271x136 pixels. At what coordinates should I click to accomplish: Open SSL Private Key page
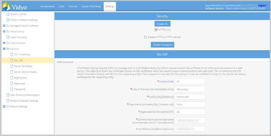coord(22,55)
